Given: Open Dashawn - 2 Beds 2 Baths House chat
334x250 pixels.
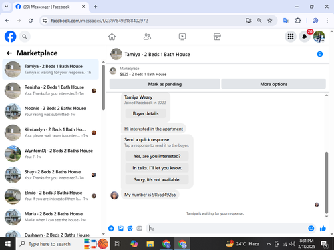Looking at the screenshot, I should click(x=50, y=234).
